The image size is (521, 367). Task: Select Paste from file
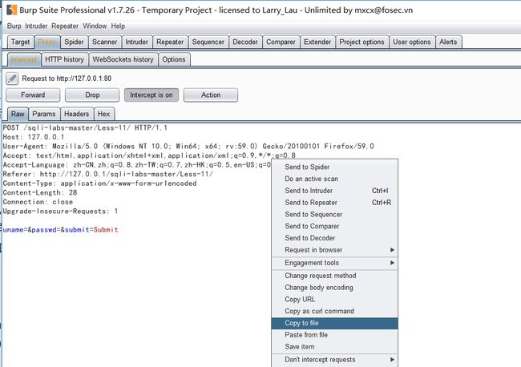(334, 335)
